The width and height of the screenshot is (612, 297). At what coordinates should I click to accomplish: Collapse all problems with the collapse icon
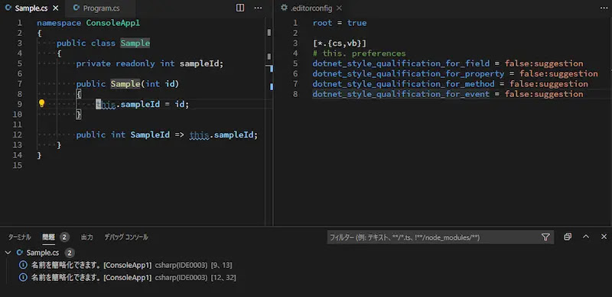pyautogui.click(x=568, y=237)
